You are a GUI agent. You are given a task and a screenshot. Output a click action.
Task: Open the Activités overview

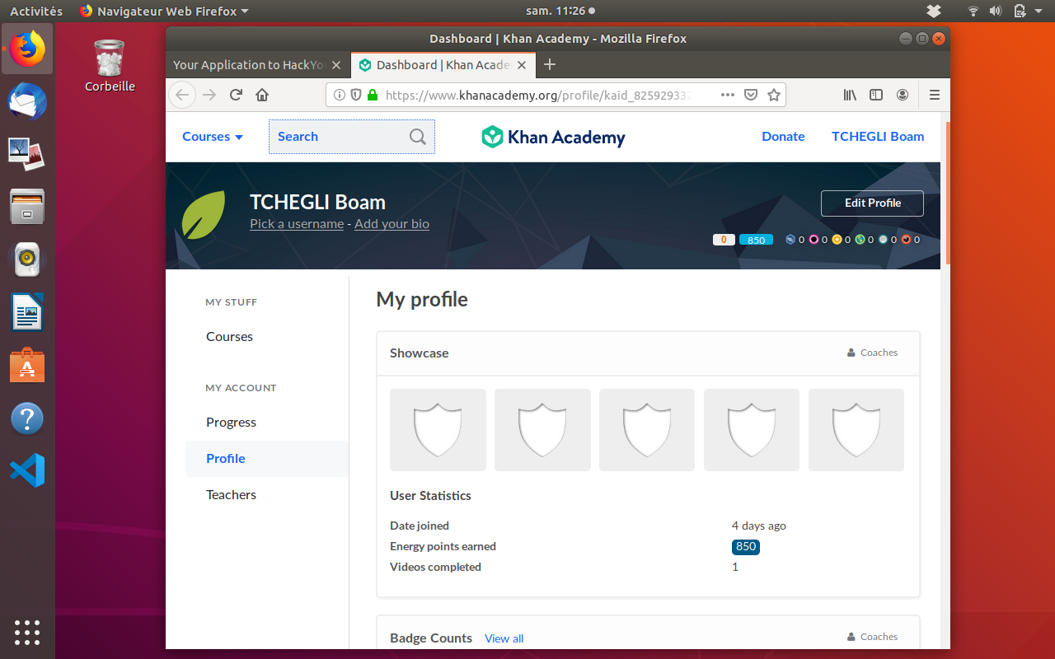point(36,12)
